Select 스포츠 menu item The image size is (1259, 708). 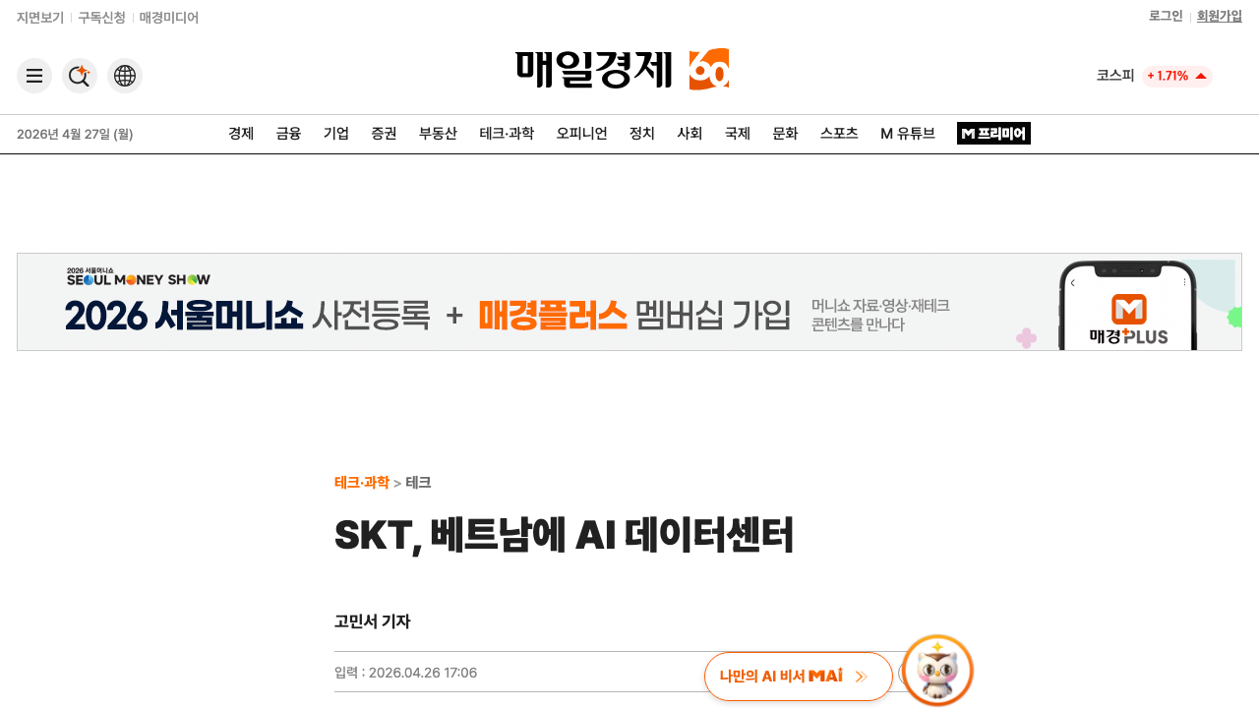click(839, 134)
